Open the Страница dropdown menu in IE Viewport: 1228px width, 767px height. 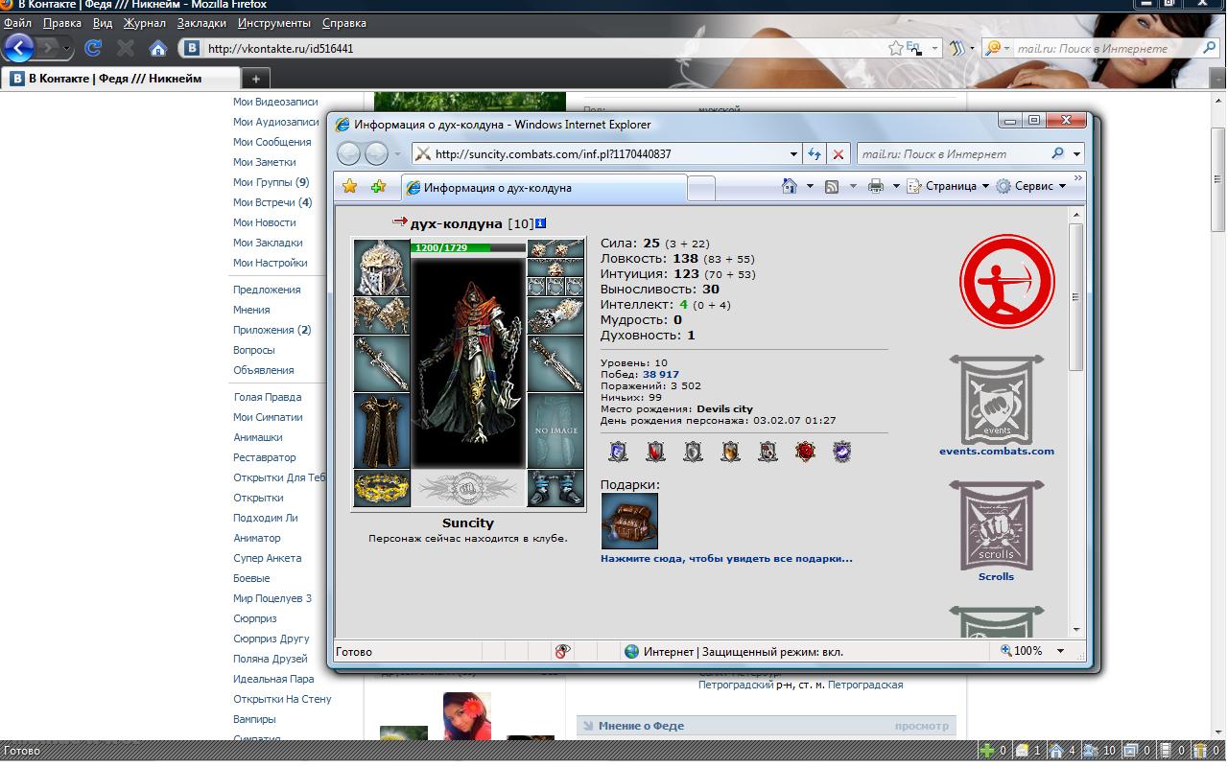(x=948, y=186)
